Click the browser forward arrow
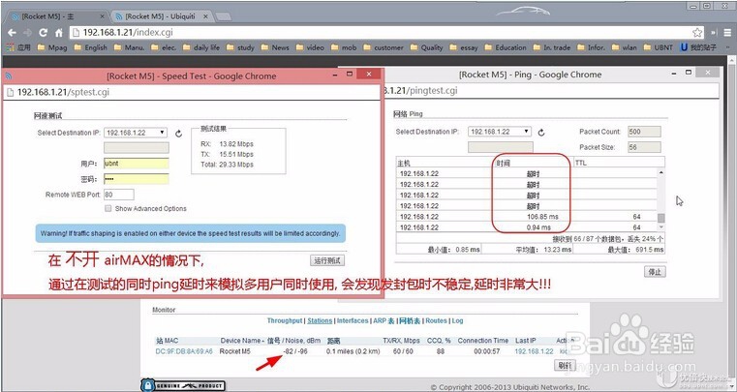This screenshot has height=392, width=737. click(28, 33)
